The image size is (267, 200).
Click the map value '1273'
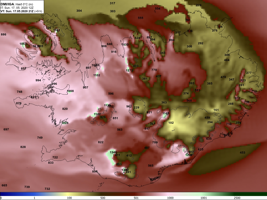(x=129, y=70)
